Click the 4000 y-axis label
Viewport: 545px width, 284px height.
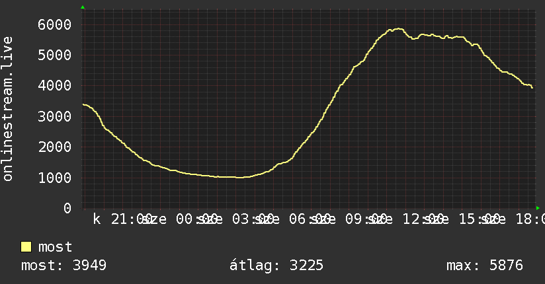click(55, 85)
